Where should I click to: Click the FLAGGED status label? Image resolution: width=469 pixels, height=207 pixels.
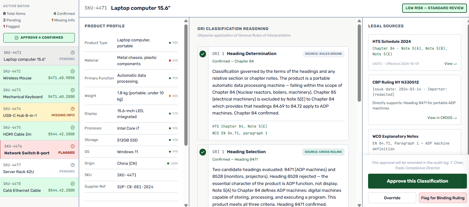point(66,153)
